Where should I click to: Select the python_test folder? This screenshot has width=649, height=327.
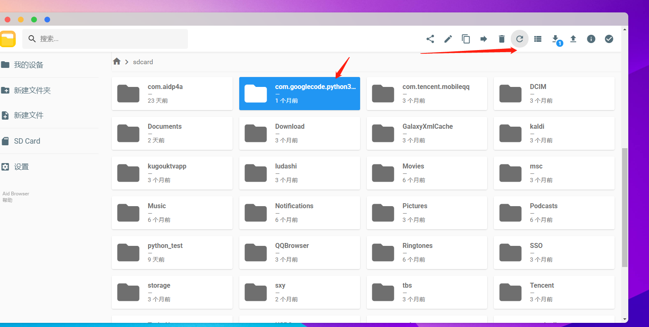click(x=172, y=252)
